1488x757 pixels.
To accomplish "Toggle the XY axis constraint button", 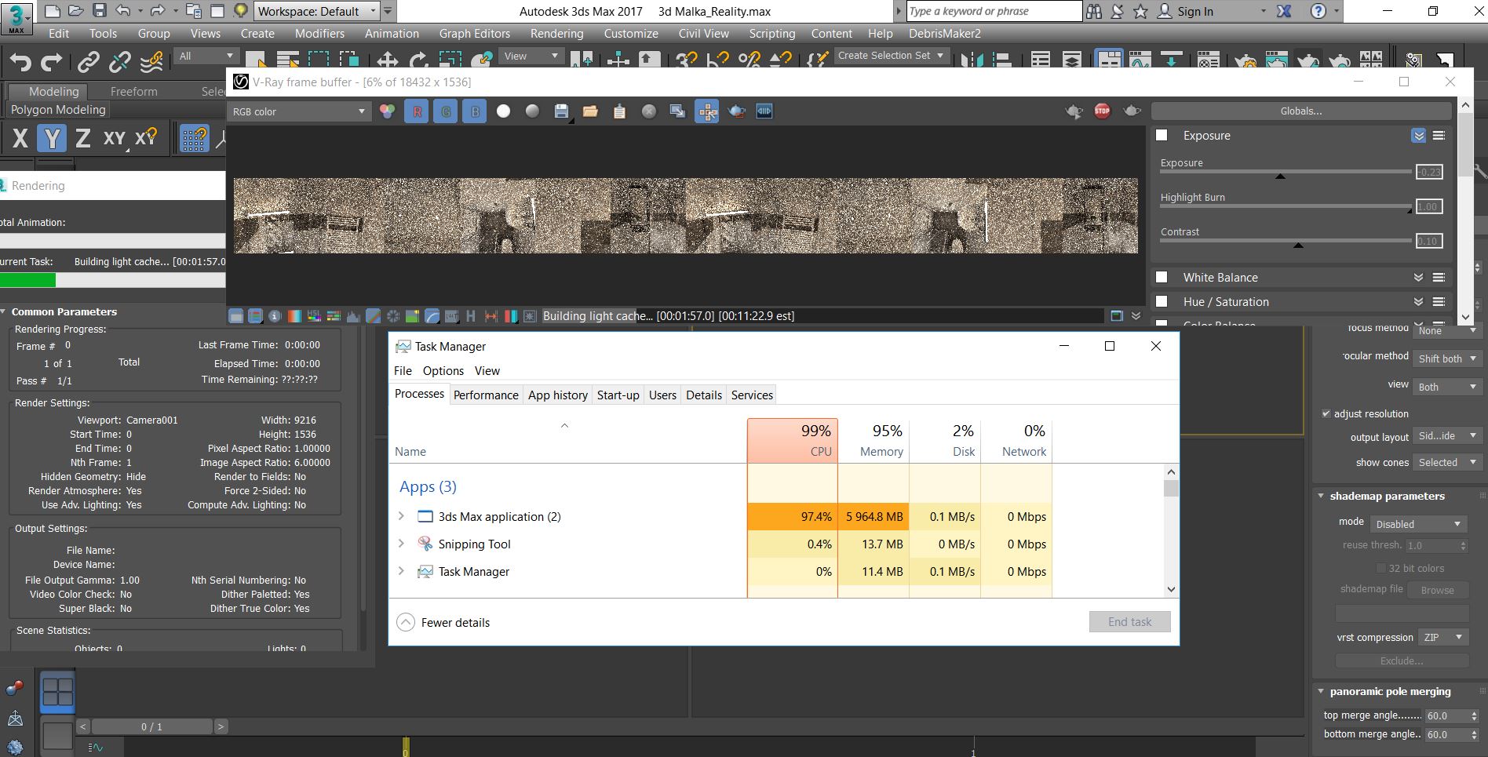I will click(115, 139).
